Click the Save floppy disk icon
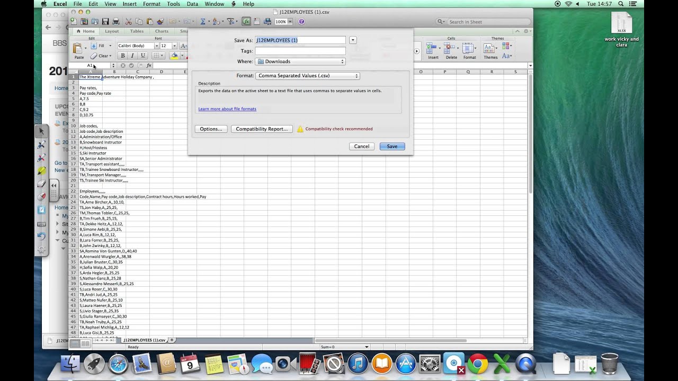This screenshot has width=678, height=381. tap(105, 22)
